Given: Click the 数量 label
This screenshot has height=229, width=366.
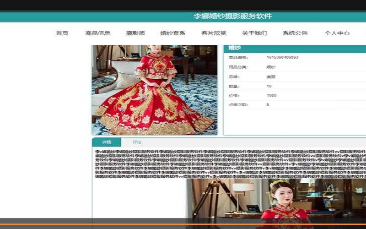Looking at the screenshot, I should [234, 86].
